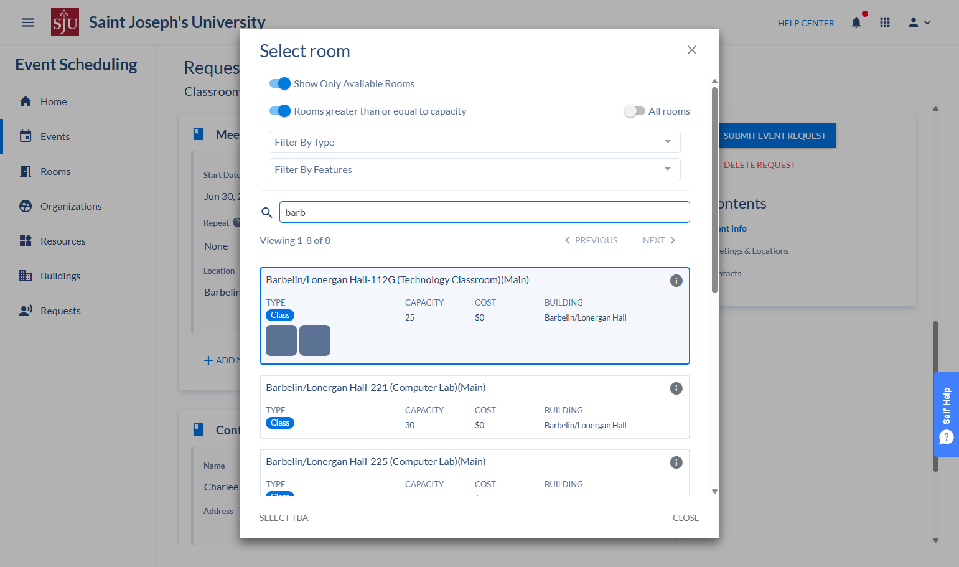
Task: Show info for Hall-225 Computer Lab
Action: 676,462
